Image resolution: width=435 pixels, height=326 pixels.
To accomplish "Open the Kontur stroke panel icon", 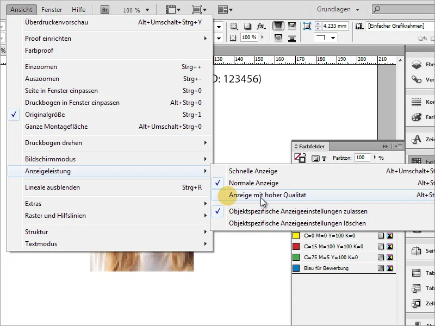I will tap(416, 102).
